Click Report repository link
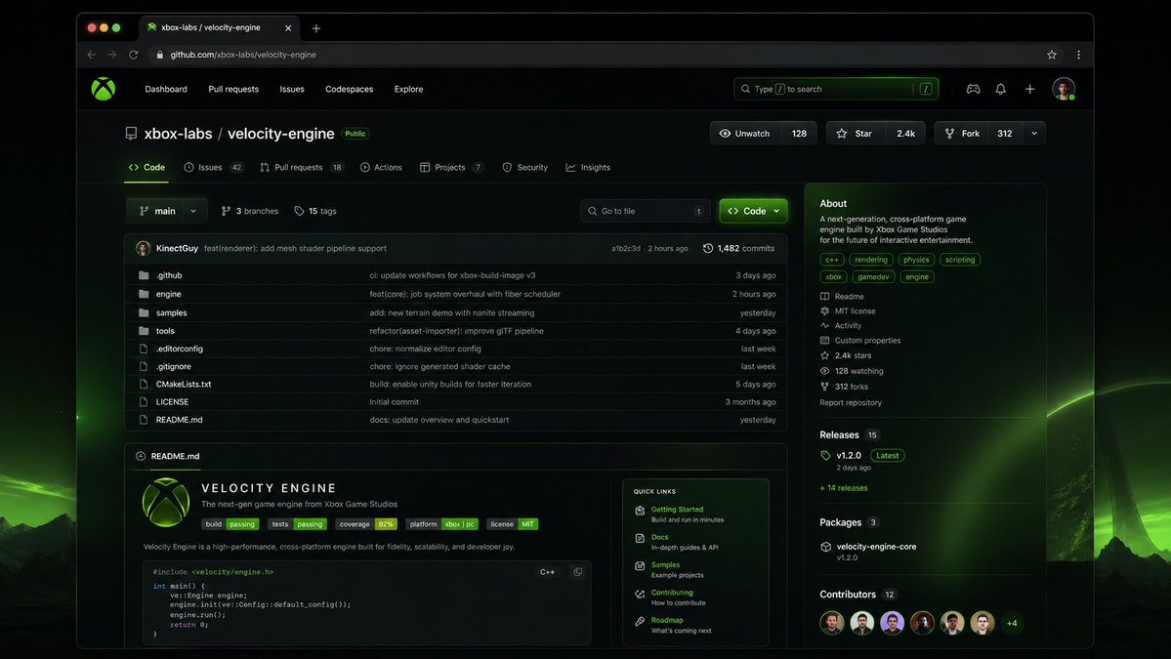Image resolution: width=1171 pixels, height=659 pixels. click(x=851, y=402)
